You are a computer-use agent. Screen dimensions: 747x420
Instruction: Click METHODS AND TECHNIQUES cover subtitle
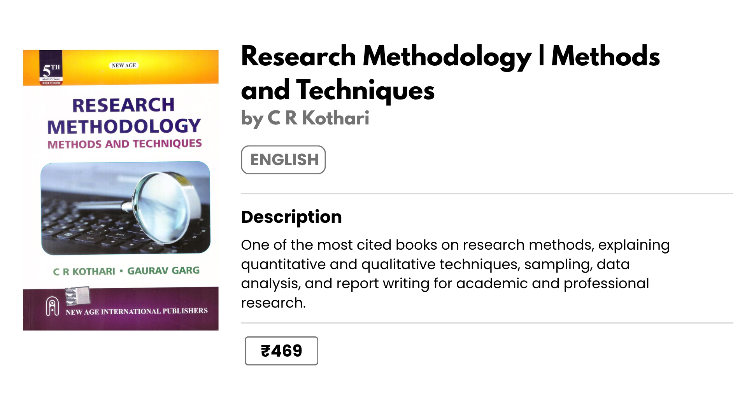(x=124, y=144)
